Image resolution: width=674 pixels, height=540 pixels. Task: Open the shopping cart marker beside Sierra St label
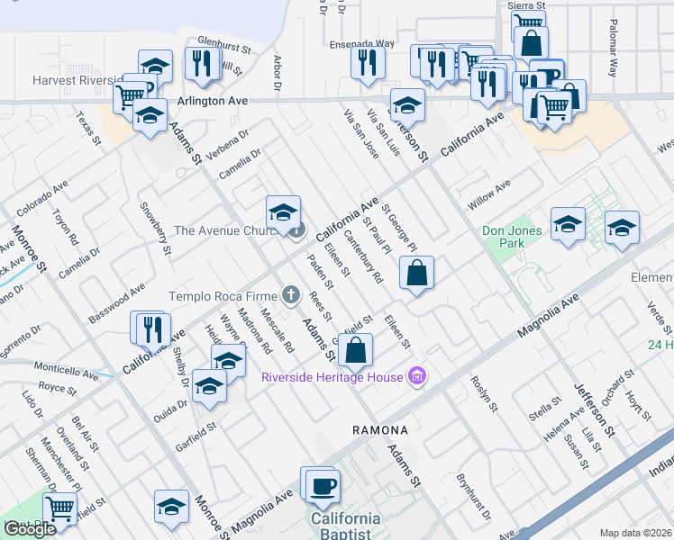[x=529, y=21]
